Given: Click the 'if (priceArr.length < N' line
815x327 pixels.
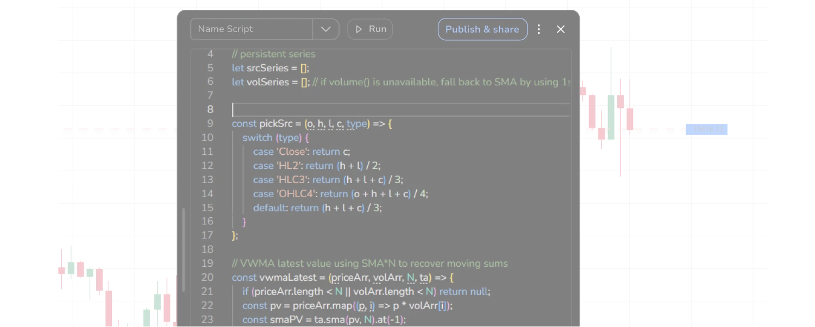Looking at the screenshot, I should coord(366,292).
